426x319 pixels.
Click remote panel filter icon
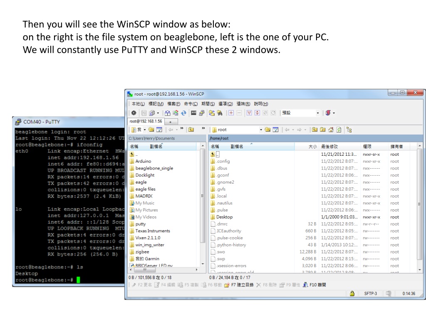(275, 130)
